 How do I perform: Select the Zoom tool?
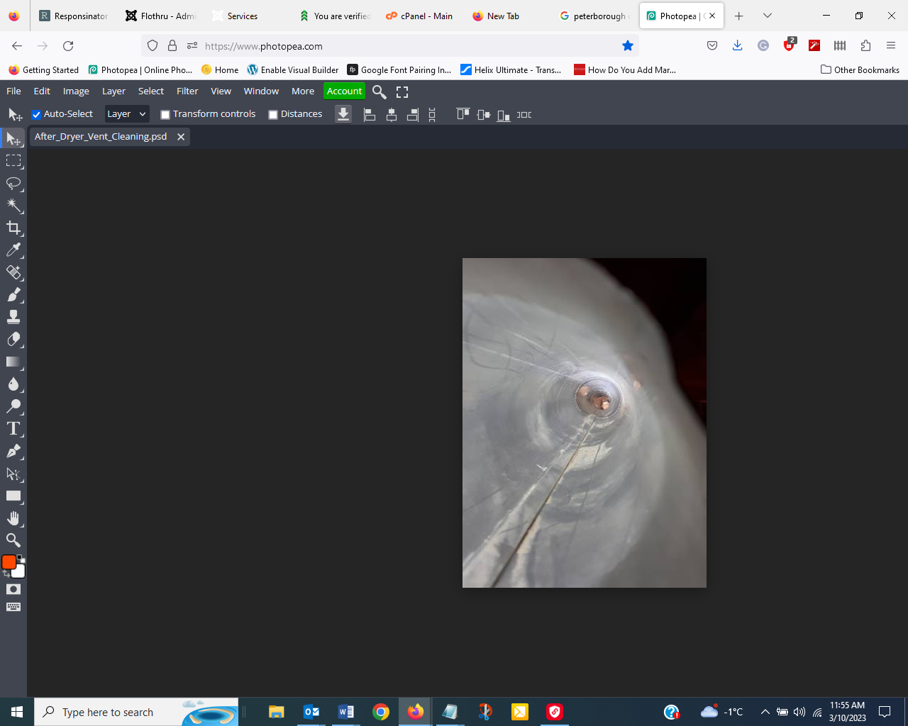tap(13, 540)
